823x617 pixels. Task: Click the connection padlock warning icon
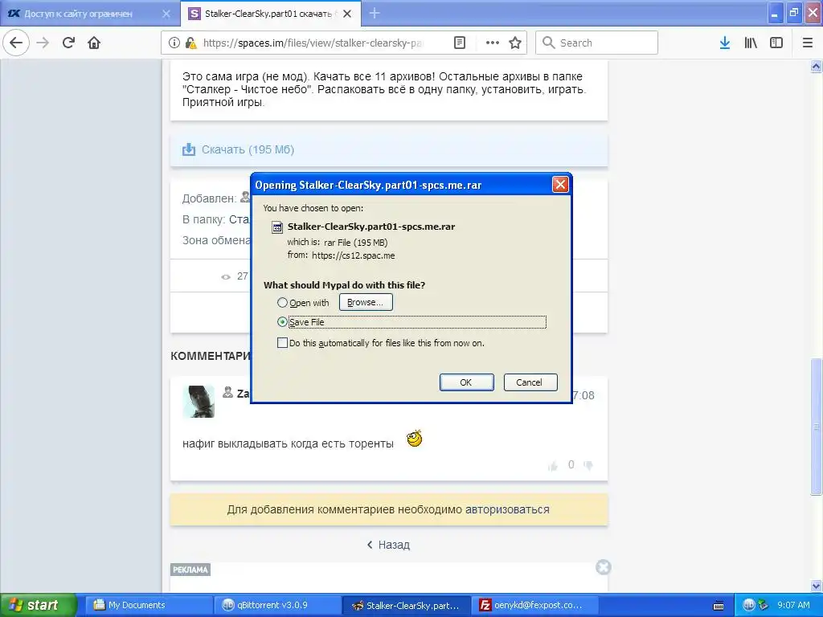coord(191,43)
